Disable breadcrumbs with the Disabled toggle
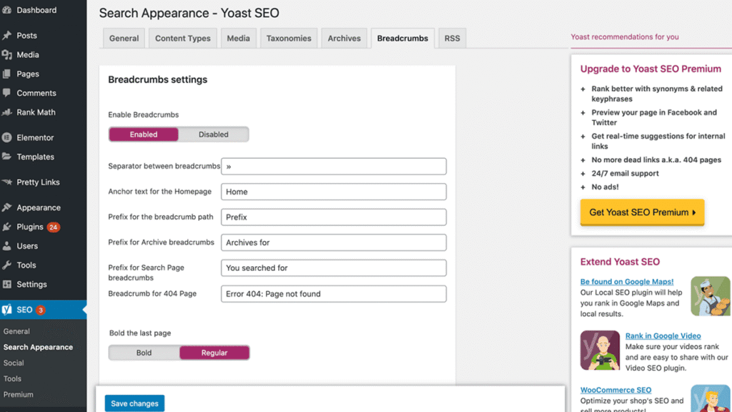 (213, 134)
